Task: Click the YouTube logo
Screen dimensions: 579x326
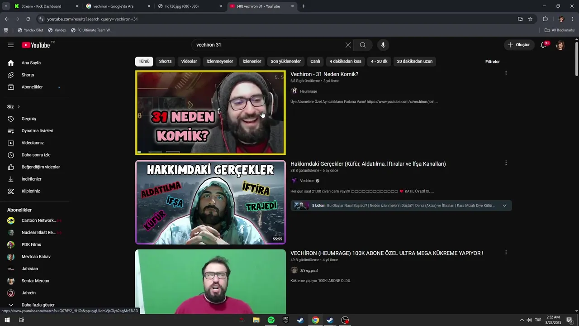Action: 35,45
